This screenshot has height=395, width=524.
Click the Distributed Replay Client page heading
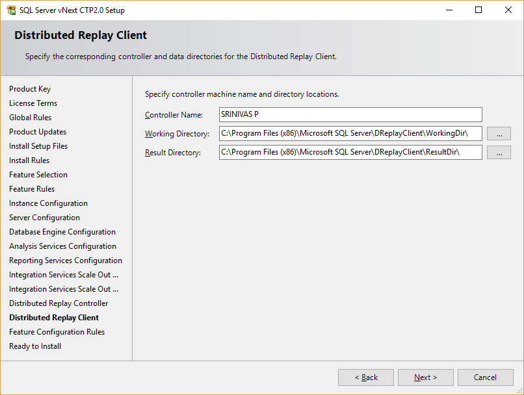coord(81,35)
